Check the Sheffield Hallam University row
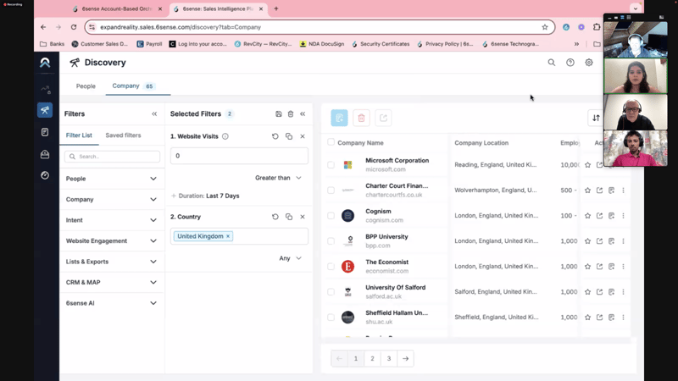 (331, 317)
